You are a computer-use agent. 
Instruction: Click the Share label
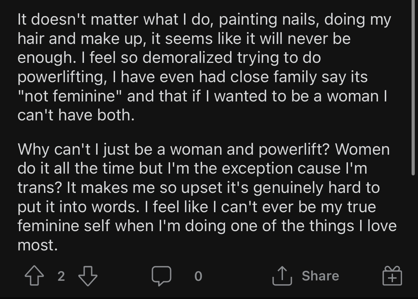(x=320, y=276)
